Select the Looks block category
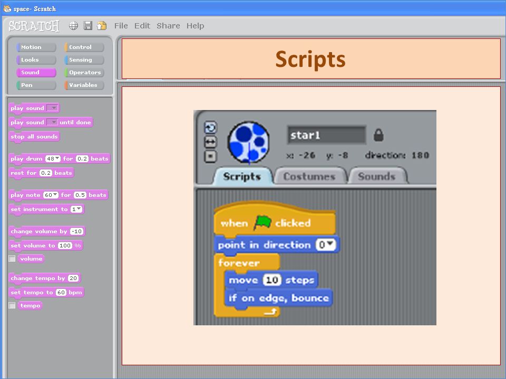The width and height of the screenshot is (506, 379). 36,59
